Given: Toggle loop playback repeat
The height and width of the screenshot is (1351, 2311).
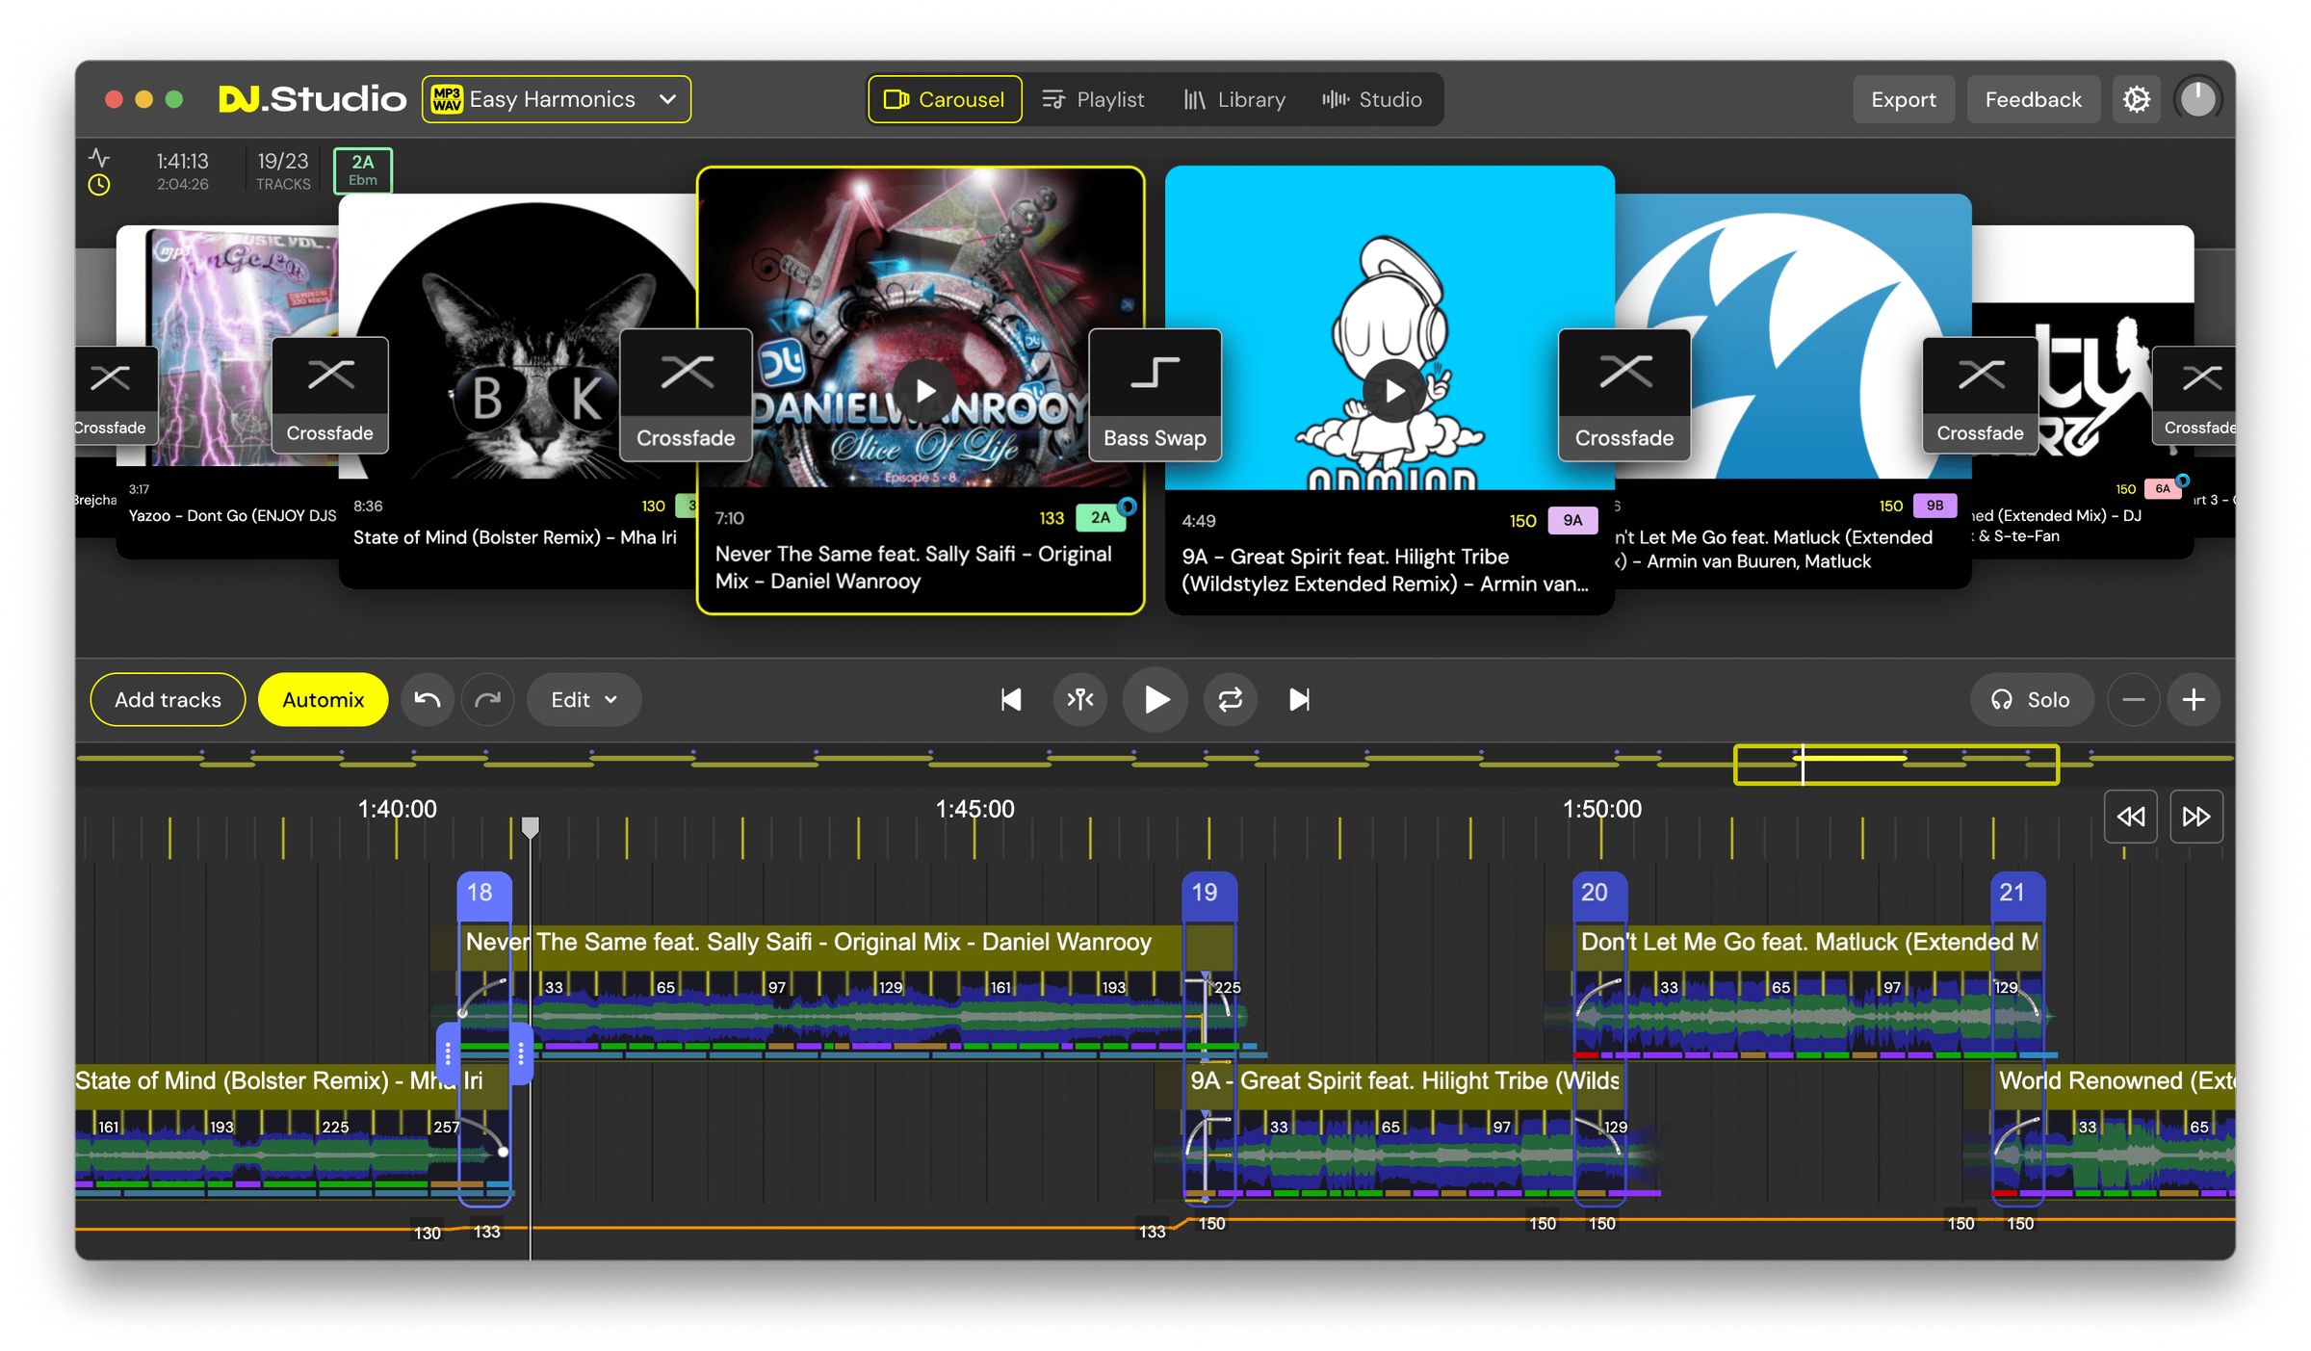Looking at the screenshot, I should pos(1230,700).
